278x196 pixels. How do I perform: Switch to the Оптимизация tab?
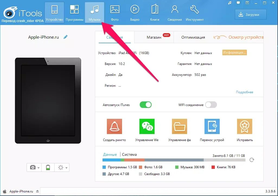click(x=193, y=37)
